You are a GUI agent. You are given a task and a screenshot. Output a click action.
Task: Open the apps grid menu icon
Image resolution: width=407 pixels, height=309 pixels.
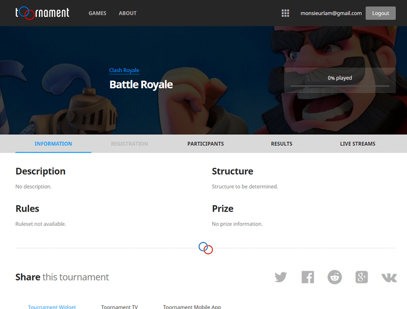pos(285,13)
